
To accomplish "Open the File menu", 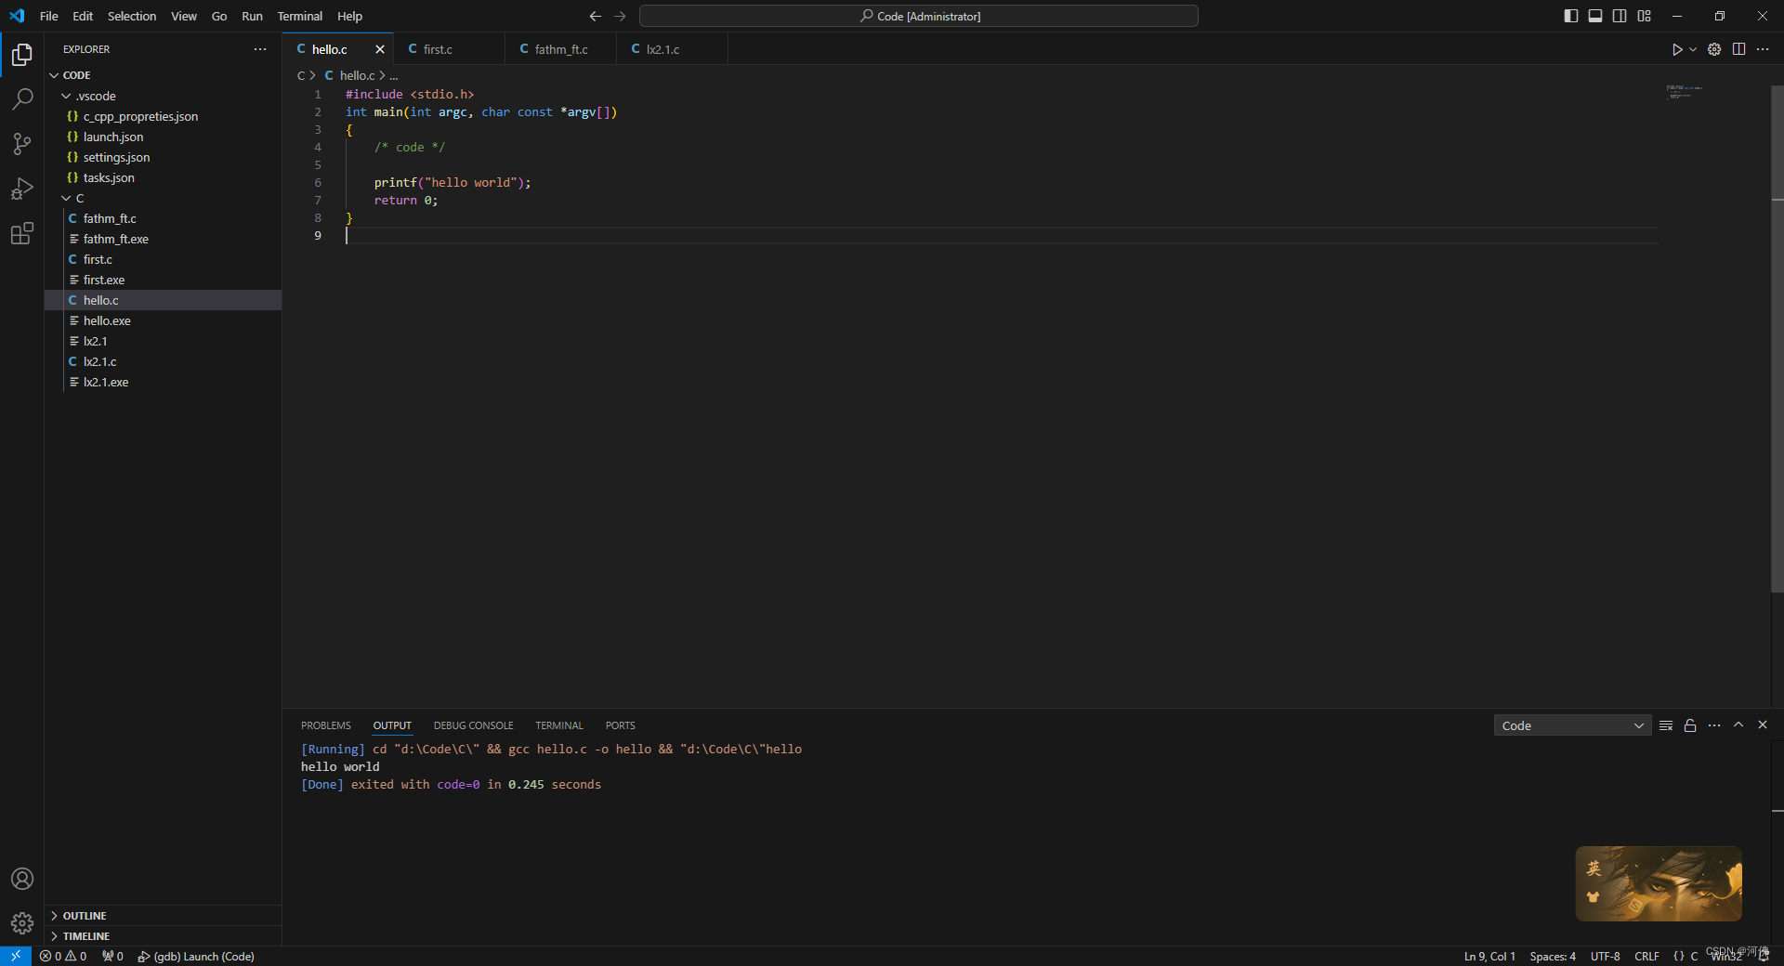I will [x=49, y=16].
